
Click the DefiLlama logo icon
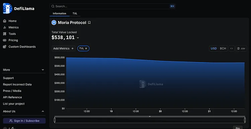pyautogui.click(x=7, y=8)
